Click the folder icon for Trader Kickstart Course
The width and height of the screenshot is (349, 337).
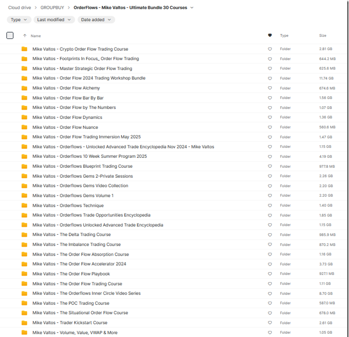pos(24,323)
